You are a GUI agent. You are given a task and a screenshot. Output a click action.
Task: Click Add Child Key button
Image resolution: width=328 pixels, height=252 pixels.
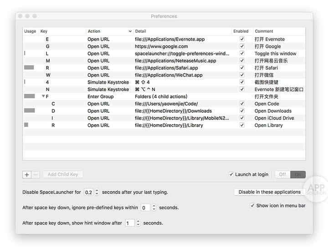pyautogui.click(x=63, y=174)
